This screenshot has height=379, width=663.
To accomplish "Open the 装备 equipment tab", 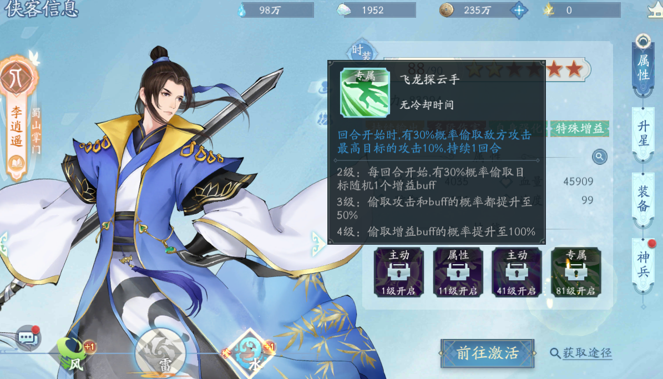I will pyautogui.click(x=643, y=199).
